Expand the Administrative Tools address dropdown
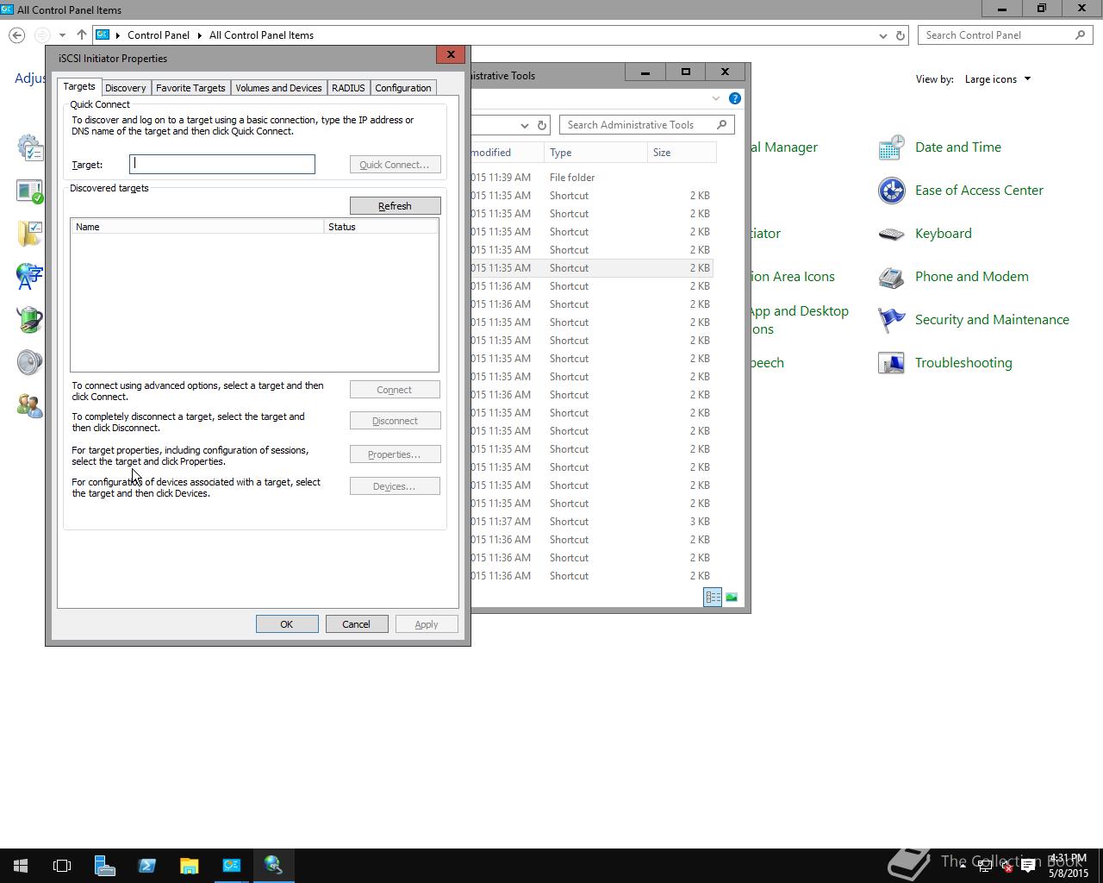The image size is (1103, 883). (x=524, y=125)
